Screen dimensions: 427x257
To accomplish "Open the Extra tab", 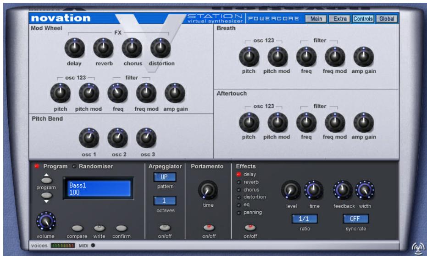I will [339, 19].
